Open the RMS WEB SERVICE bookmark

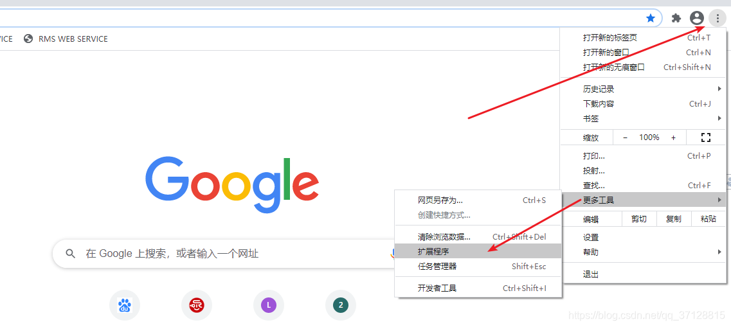66,39
